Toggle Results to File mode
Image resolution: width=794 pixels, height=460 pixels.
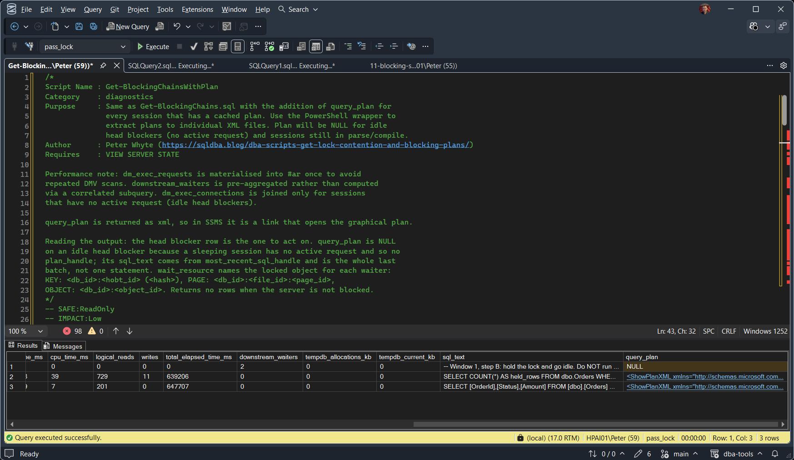330,46
